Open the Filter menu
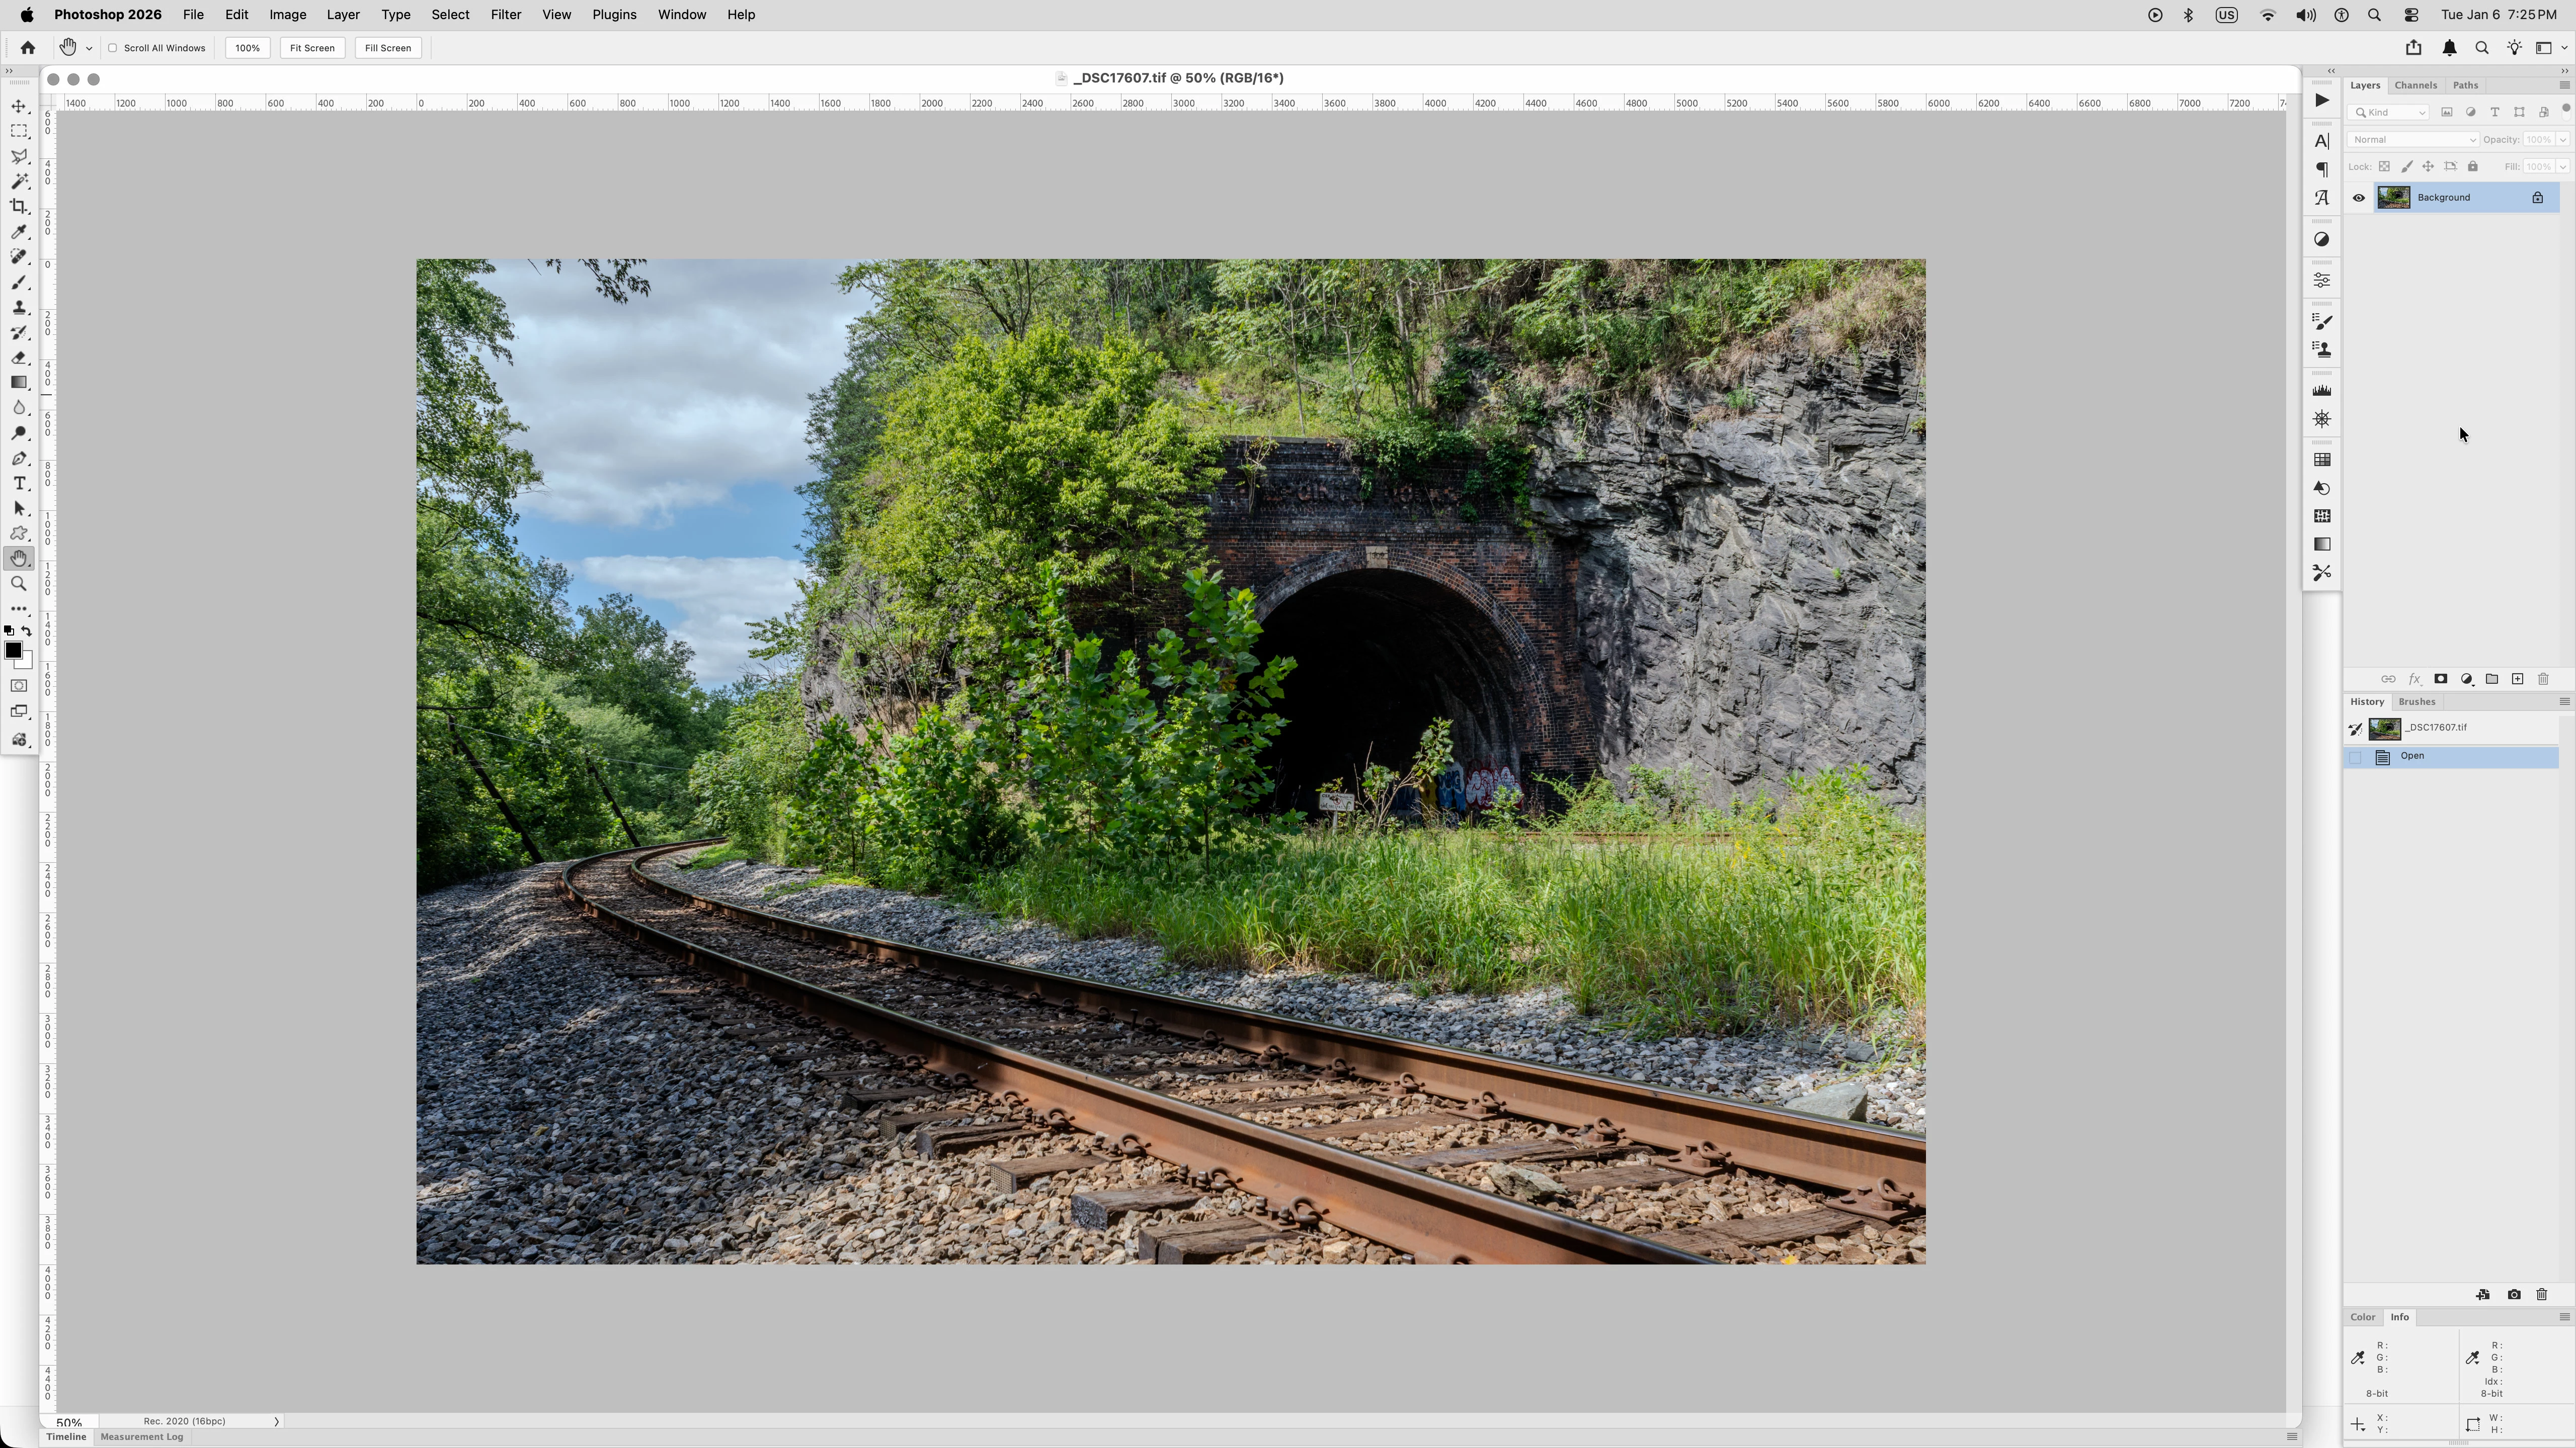Screen dimensions: 2576x1448 coord(506,15)
